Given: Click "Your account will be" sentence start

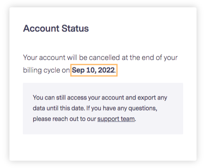Looking at the screenshot, I should 55,57.
